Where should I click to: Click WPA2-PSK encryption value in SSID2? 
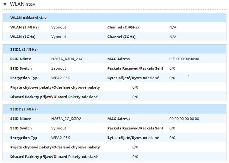point(61,138)
